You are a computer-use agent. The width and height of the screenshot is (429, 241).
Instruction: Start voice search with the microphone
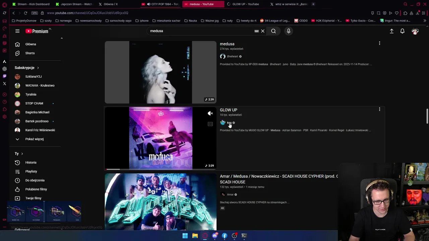(x=289, y=31)
